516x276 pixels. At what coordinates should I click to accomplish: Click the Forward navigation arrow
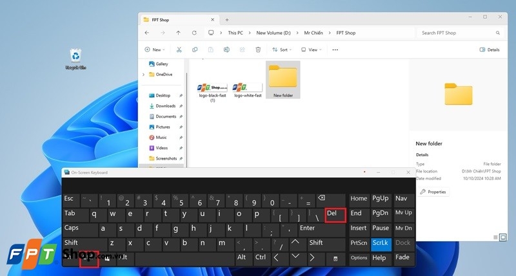163,33
